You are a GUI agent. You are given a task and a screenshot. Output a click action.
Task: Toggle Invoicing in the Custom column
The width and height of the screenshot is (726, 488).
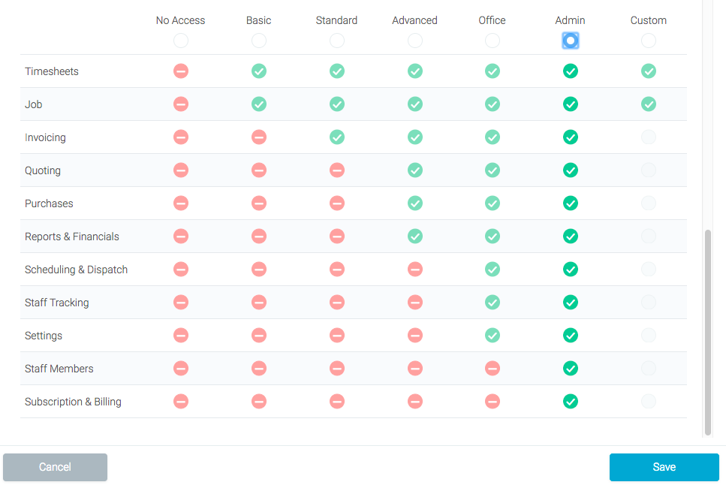[648, 137]
